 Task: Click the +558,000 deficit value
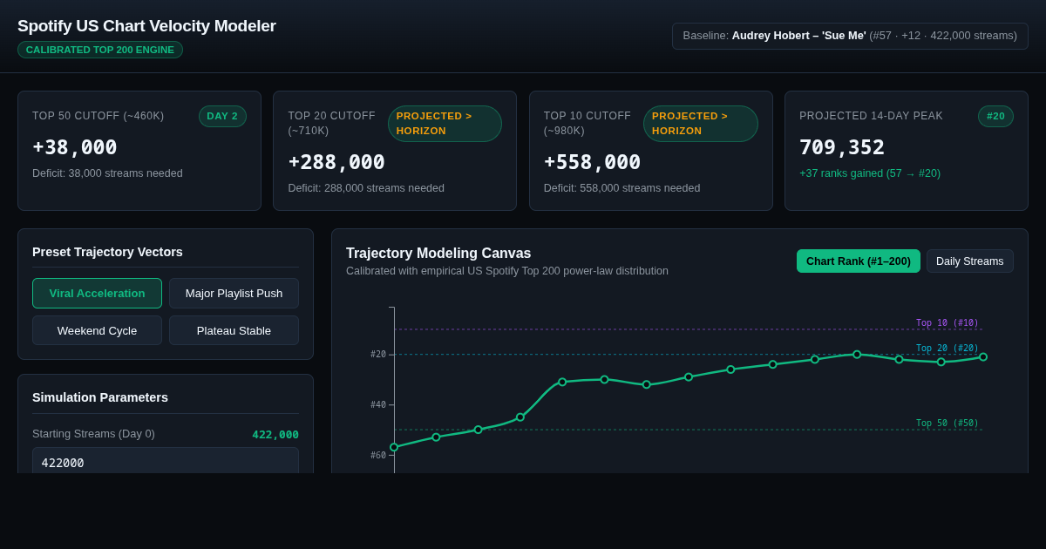coord(592,162)
